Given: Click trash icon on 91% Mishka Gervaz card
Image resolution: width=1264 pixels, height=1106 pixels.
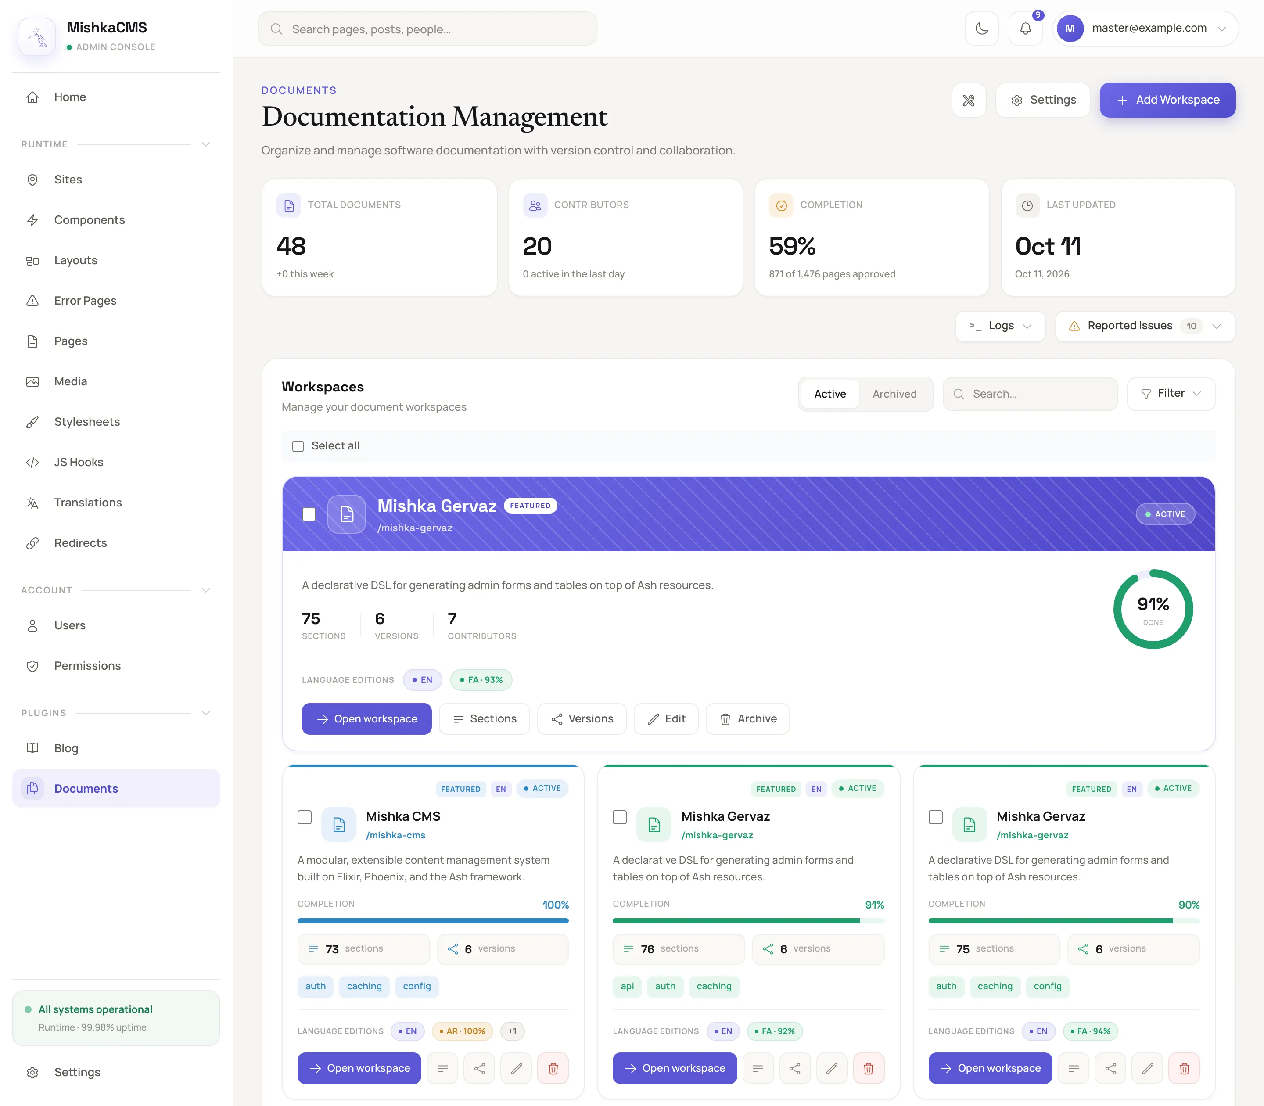Looking at the screenshot, I should (869, 1068).
